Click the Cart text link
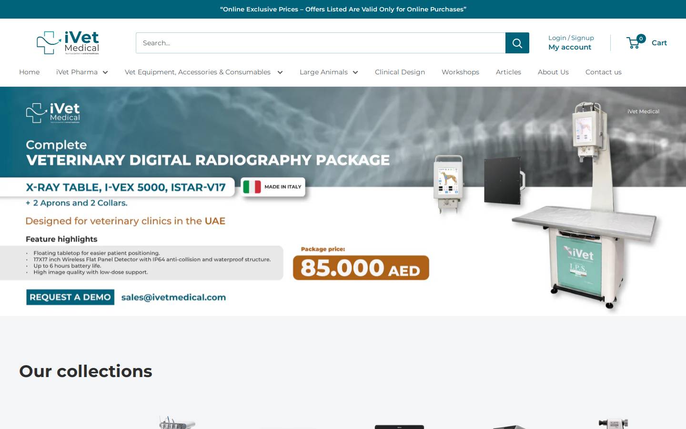This screenshot has height=429, width=686. coord(659,43)
